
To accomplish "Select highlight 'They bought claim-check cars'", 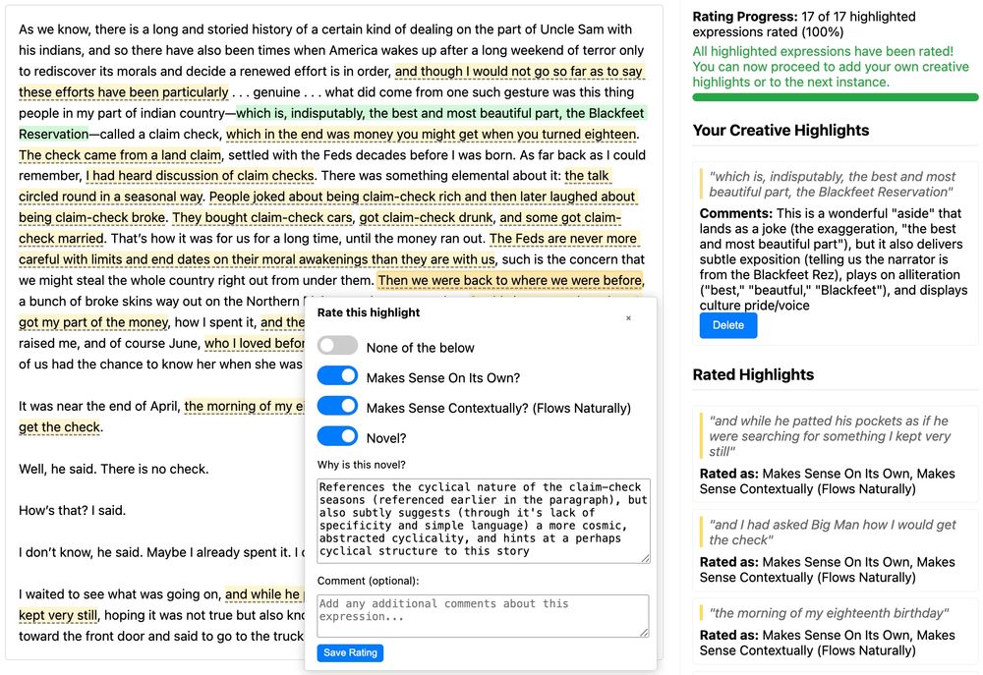I will click(262, 217).
